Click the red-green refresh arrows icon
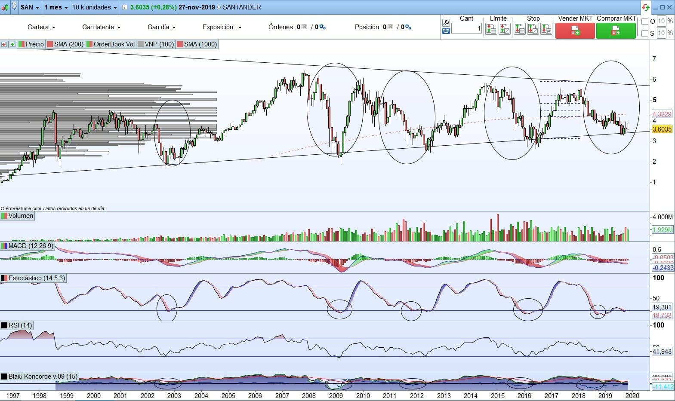Screen dimensions: 675x401 (646, 7)
